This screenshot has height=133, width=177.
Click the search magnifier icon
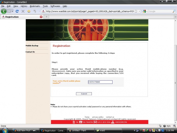174,11
